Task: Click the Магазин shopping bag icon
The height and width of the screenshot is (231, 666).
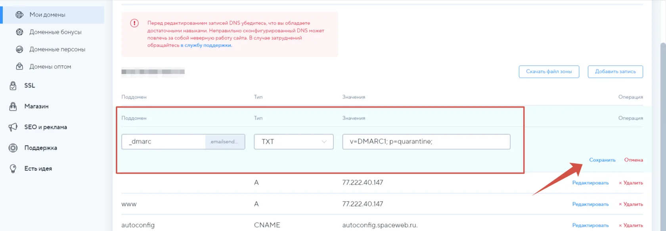Action: point(13,106)
